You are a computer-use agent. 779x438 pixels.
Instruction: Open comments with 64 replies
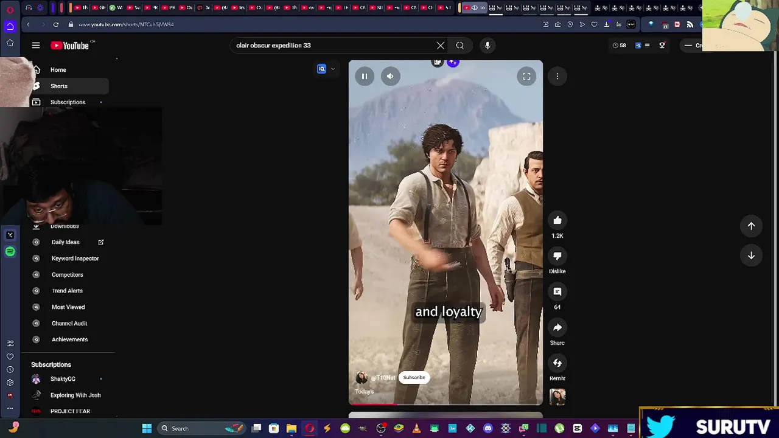pyautogui.click(x=557, y=292)
